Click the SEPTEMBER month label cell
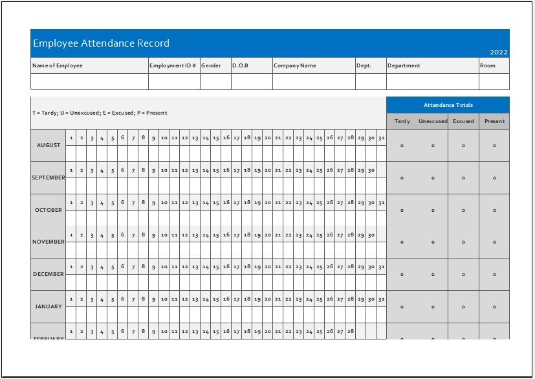The height and width of the screenshot is (379, 535). (49, 178)
